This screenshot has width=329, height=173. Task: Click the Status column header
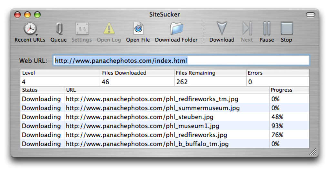tap(42, 90)
